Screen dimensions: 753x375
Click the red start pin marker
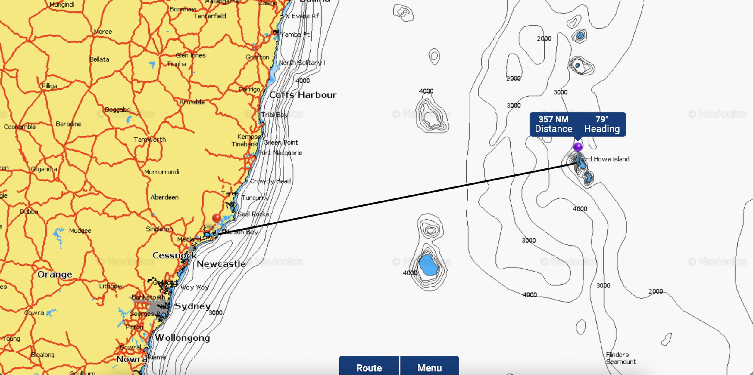point(217,218)
